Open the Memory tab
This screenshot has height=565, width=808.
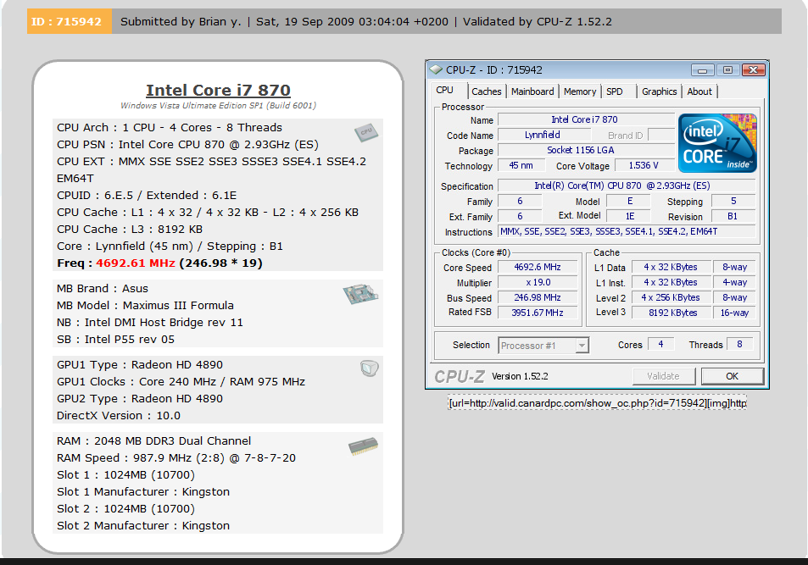[x=580, y=91]
